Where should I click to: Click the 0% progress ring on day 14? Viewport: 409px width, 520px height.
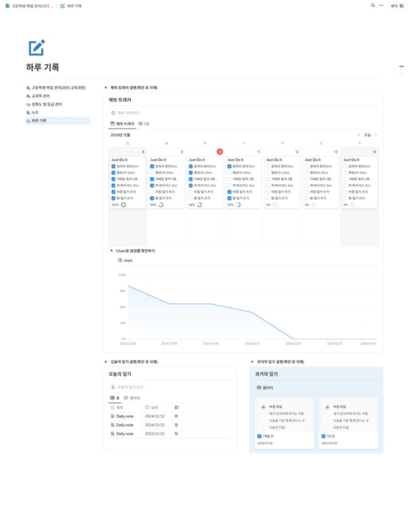(x=352, y=205)
